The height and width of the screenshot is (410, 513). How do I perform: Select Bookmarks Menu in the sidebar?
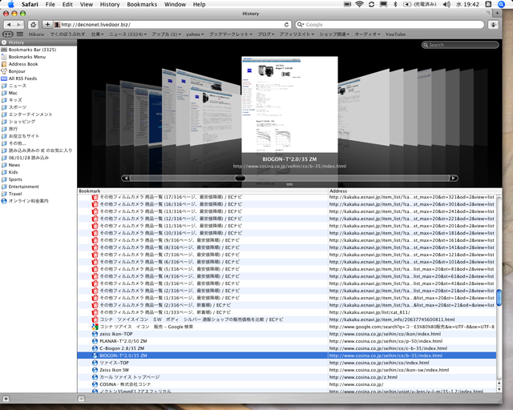38,57
